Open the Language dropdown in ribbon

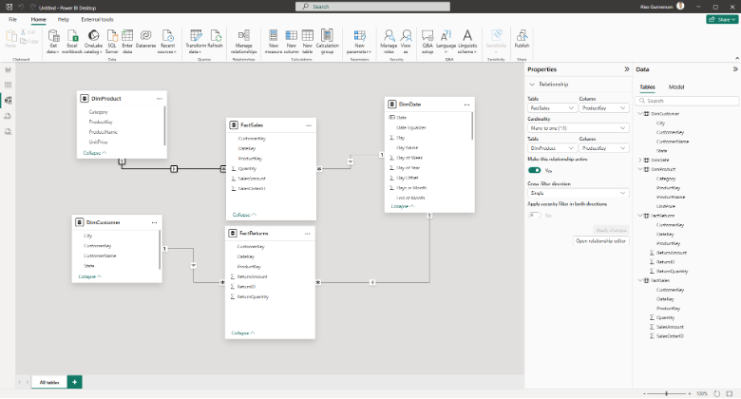[x=446, y=41]
